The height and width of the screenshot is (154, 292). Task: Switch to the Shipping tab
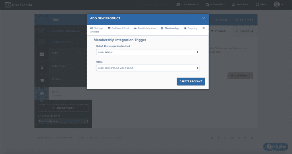[190, 28]
